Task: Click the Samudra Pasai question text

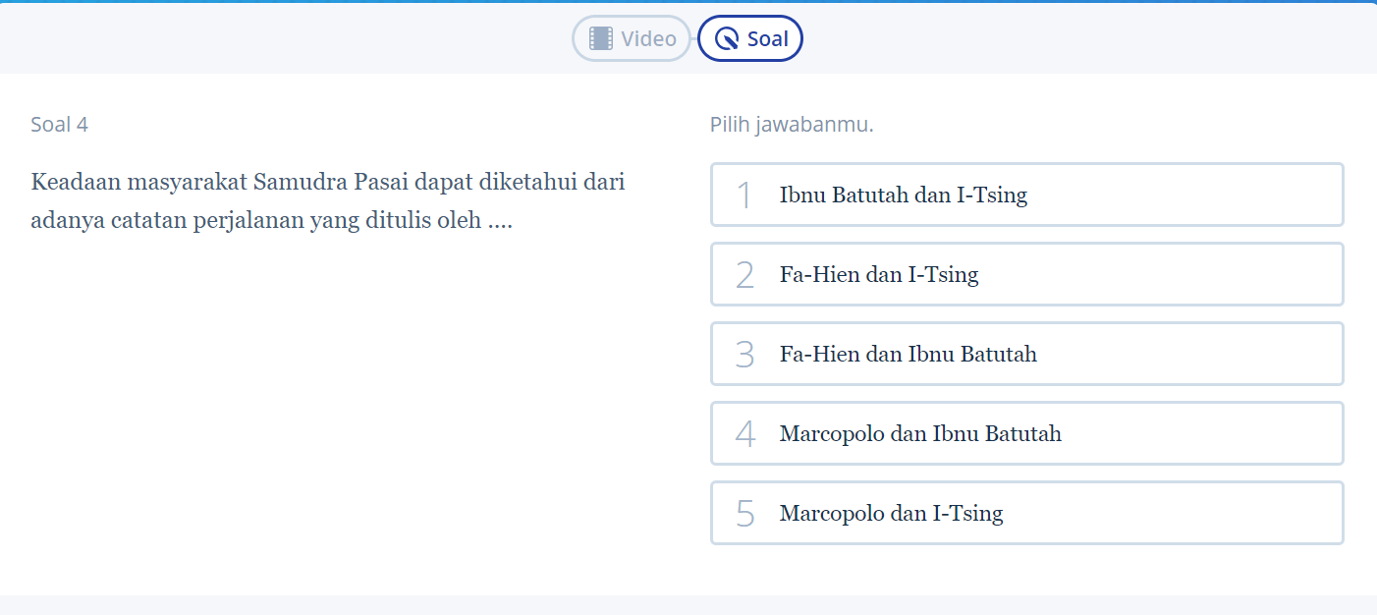Action: point(328,201)
